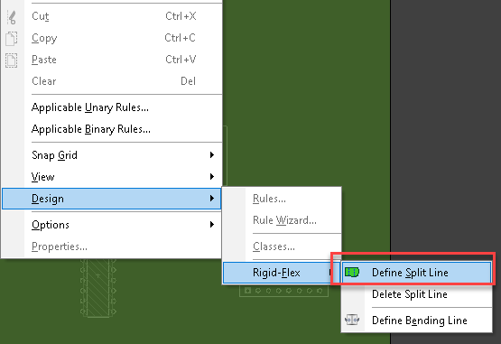Click the Copy pages icon
This screenshot has width=501, height=344.
[12, 38]
